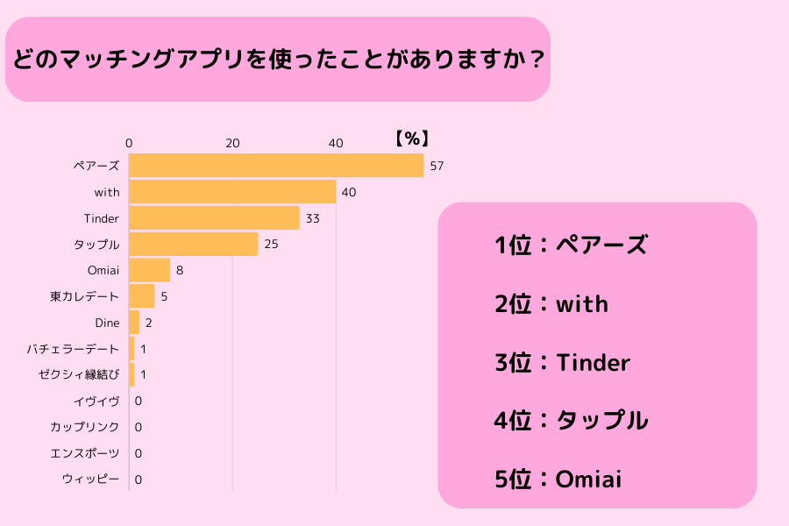Select the 4位：タップル ranking entry
This screenshot has height=526, width=789.
coord(571,421)
